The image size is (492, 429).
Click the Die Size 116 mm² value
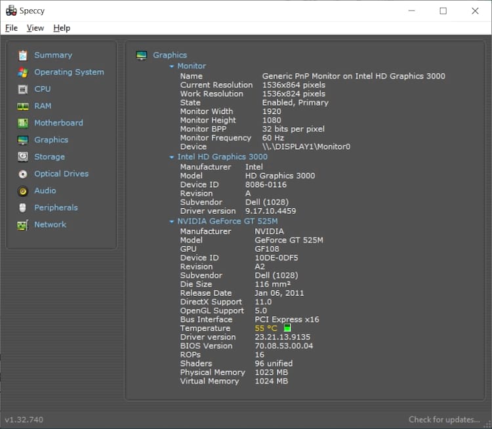pos(272,284)
